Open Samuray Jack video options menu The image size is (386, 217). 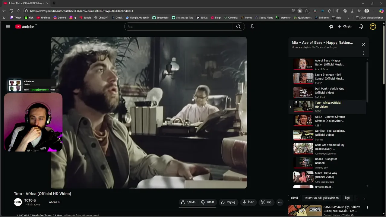[367, 208]
